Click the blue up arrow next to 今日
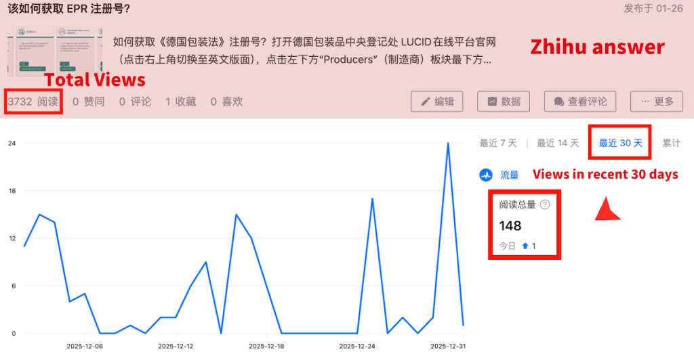 (x=525, y=246)
